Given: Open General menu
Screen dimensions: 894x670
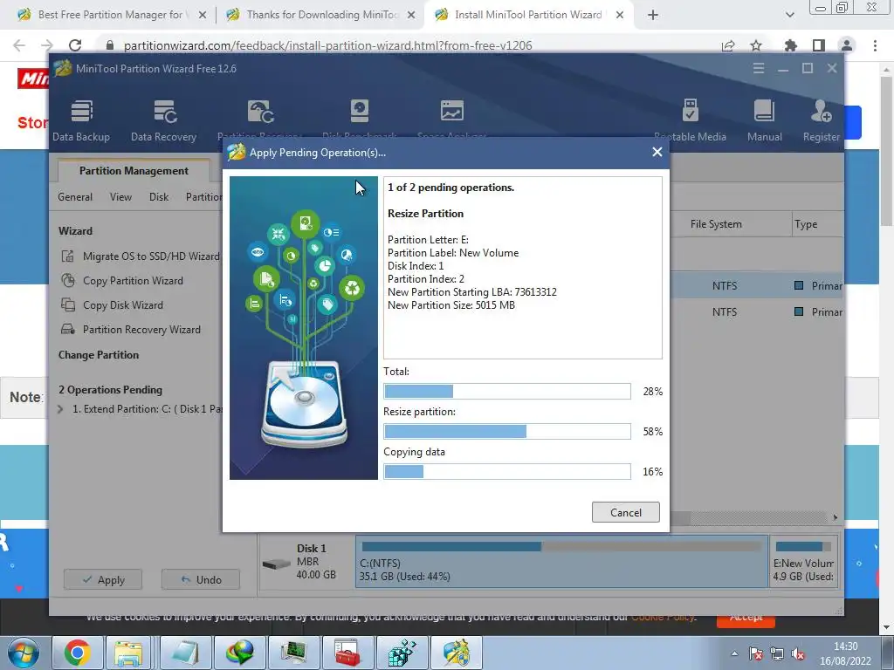Looking at the screenshot, I should (75, 197).
